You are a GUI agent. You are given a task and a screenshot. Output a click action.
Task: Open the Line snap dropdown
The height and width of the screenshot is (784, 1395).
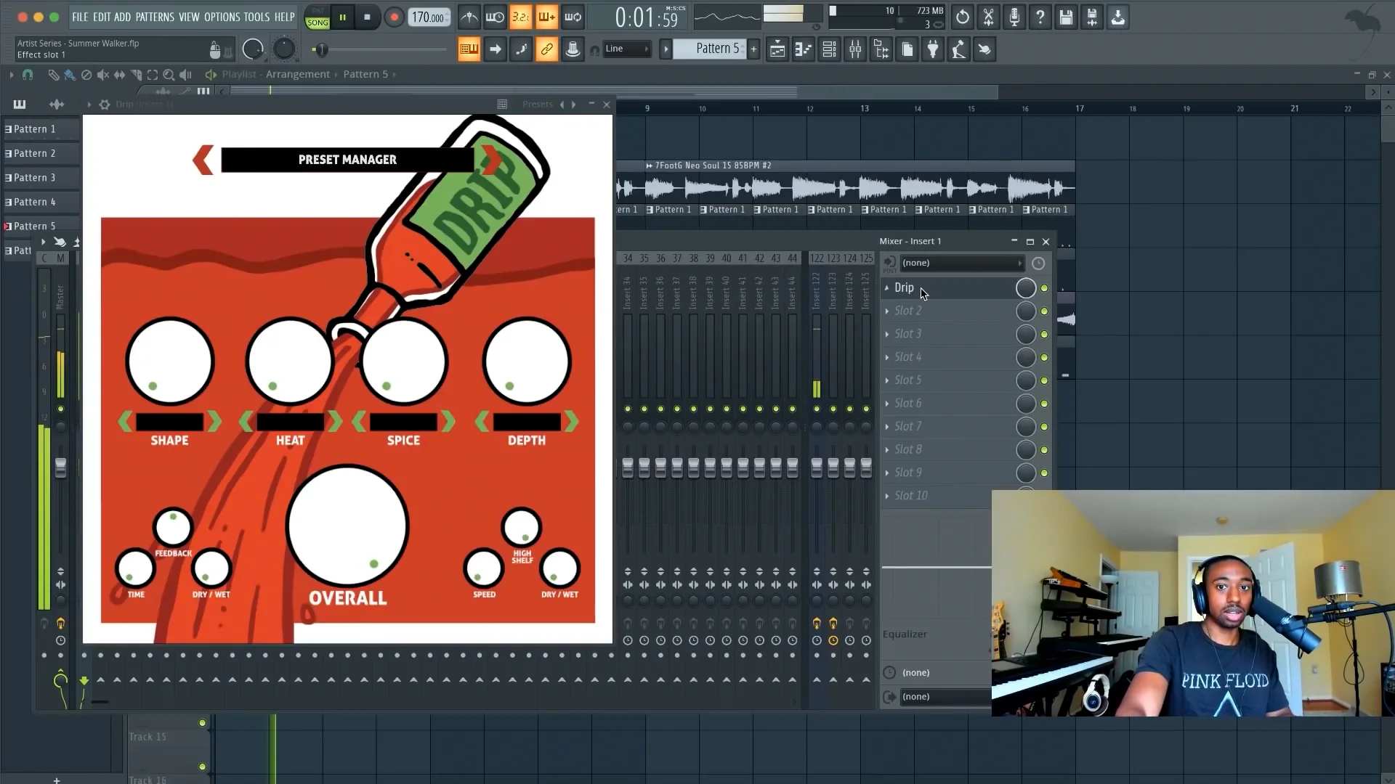coord(627,49)
